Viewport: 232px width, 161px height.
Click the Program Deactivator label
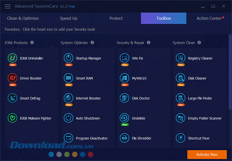coord(92,138)
